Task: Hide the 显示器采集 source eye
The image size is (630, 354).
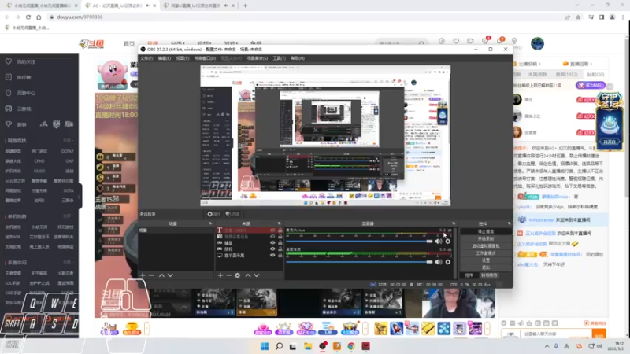Action: [272, 255]
